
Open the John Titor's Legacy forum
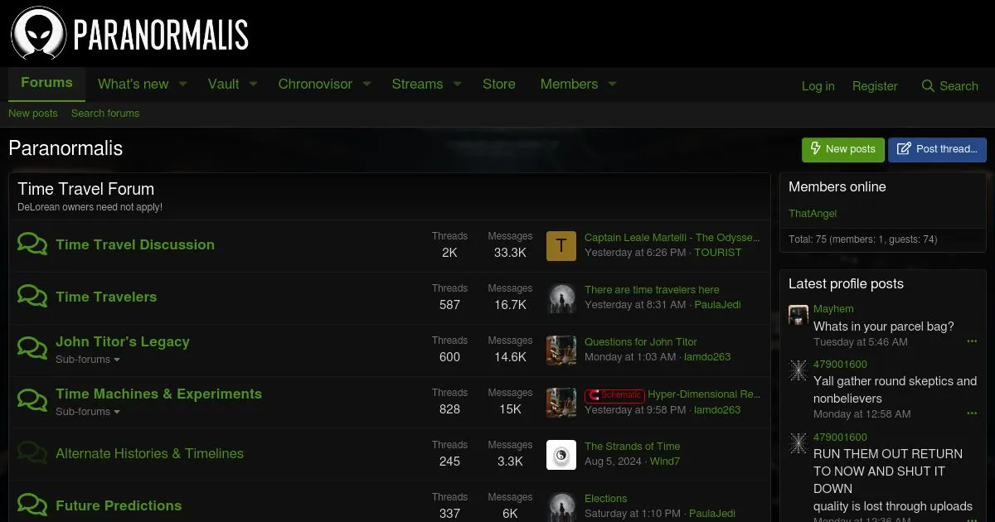[x=123, y=341]
